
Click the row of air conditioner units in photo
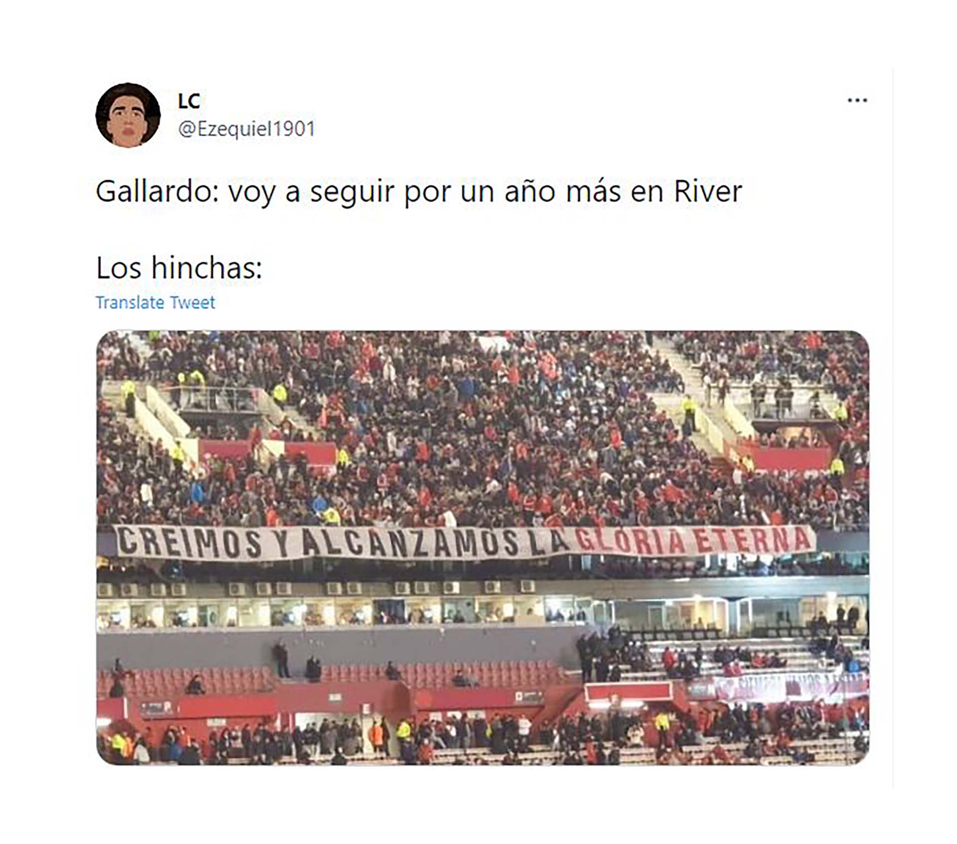point(319,589)
